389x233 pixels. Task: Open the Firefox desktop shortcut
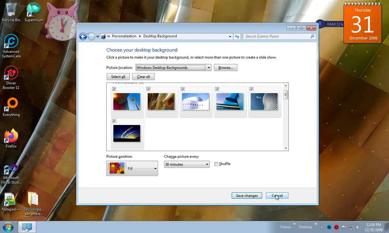pos(11,139)
